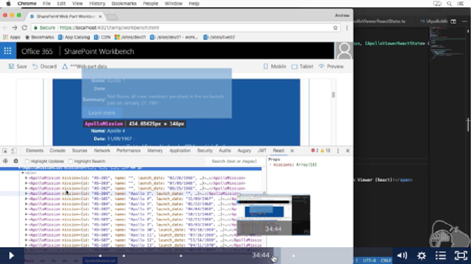Viewport: 471px width, 264px height.
Task: Enable the Highlight Updates checkbox
Action: (27, 162)
